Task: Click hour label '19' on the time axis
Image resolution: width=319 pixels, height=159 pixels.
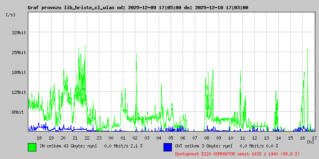Action: point(51,138)
